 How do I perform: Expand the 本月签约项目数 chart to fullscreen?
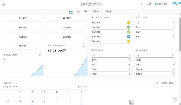click(40, 55)
